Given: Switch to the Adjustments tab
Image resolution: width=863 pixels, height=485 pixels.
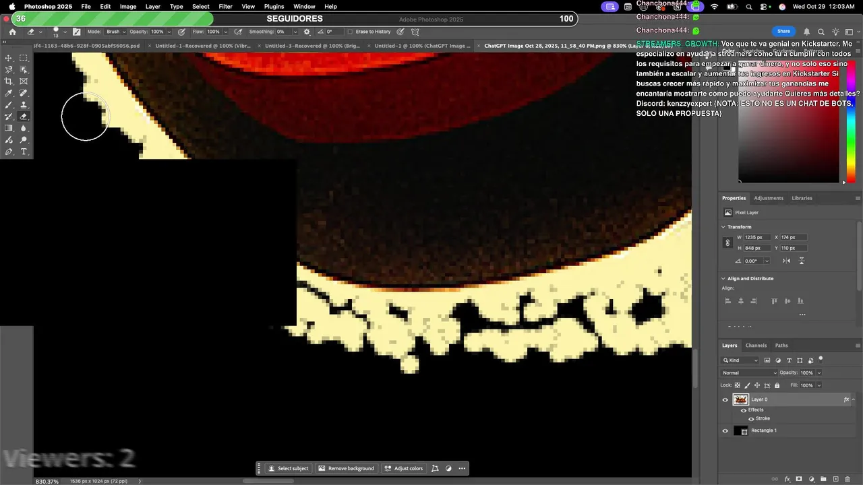Looking at the screenshot, I should (769, 198).
